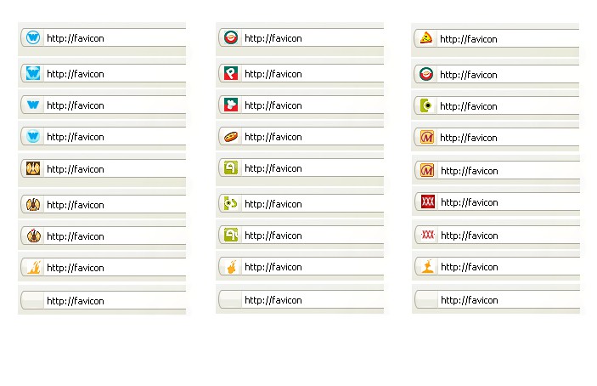
Task: Select the pizza slice favicon
Action: click(x=426, y=38)
